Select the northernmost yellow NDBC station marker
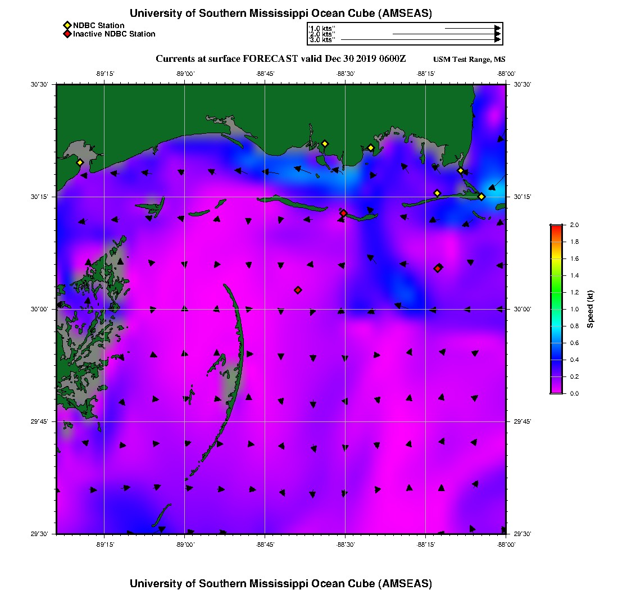Image resolution: width=618 pixels, height=590 pixels. [325, 144]
